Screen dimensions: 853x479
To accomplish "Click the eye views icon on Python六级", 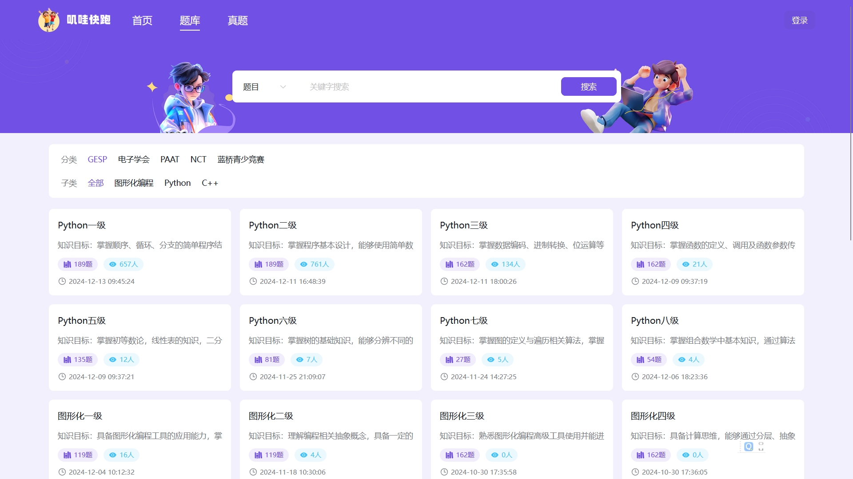I will 300,360.
